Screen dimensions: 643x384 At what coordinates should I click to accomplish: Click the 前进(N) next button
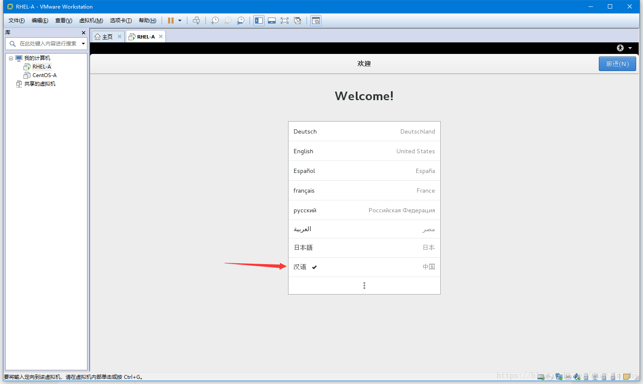click(617, 64)
